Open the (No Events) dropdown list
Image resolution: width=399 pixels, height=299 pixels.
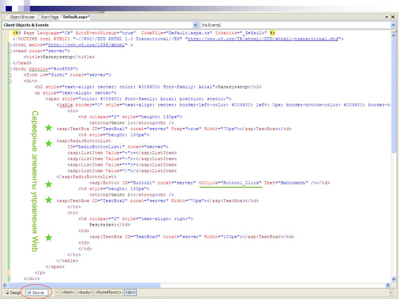394,25
